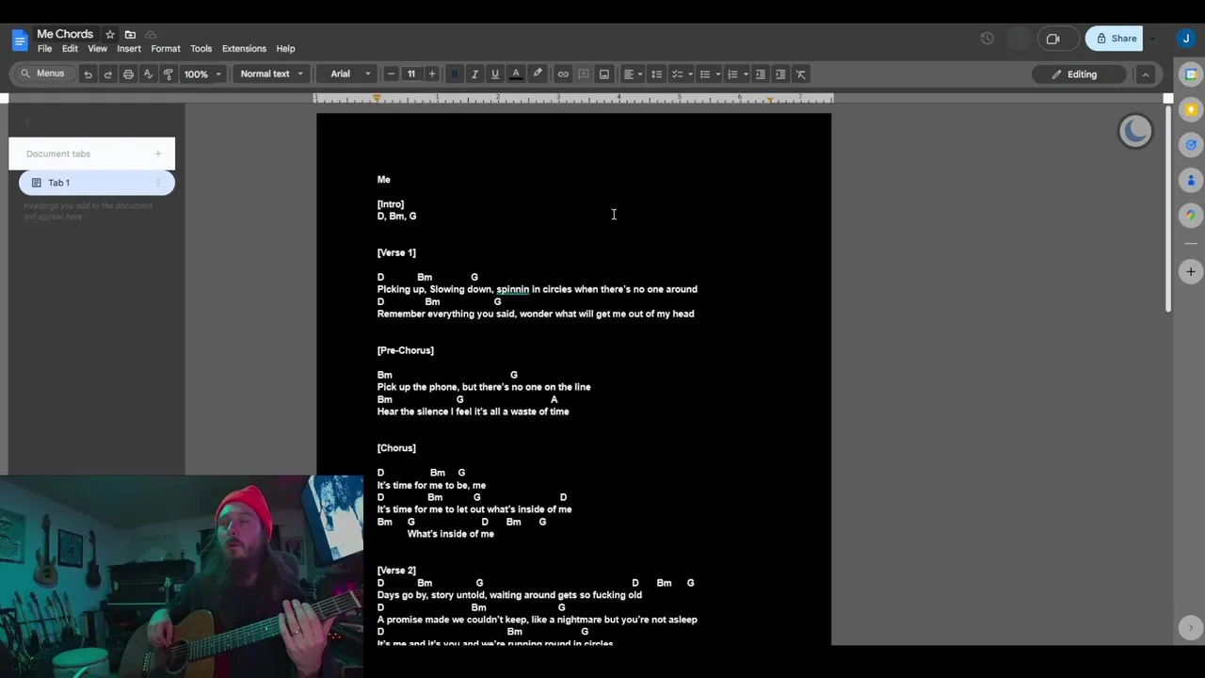1205x678 pixels.
Task: Click the Print icon
Action: [x=128, y=74]
